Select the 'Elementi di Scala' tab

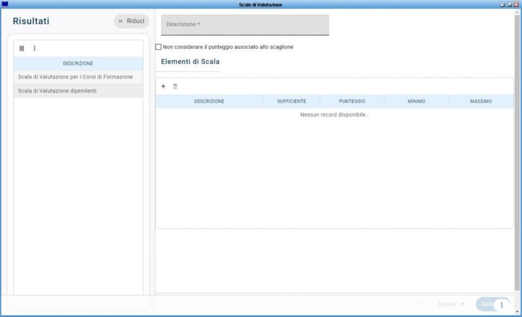click(x=190, y=61)
